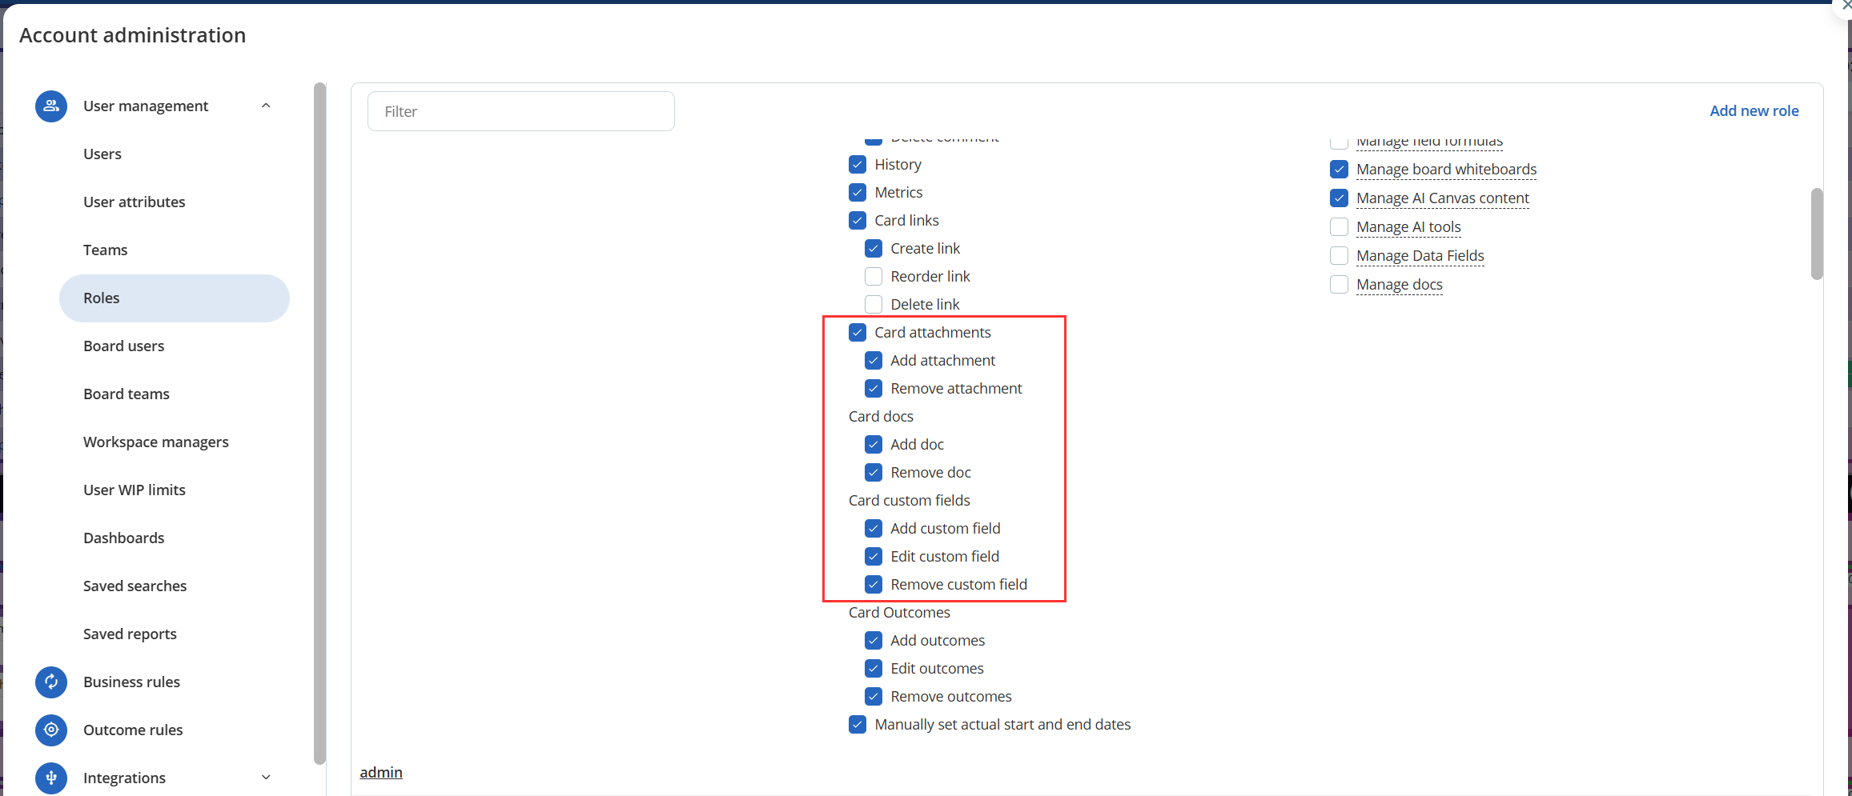Expand the Integrations section chevron
Viewport: 1852px width, 796px height.
tap(267, 778)
